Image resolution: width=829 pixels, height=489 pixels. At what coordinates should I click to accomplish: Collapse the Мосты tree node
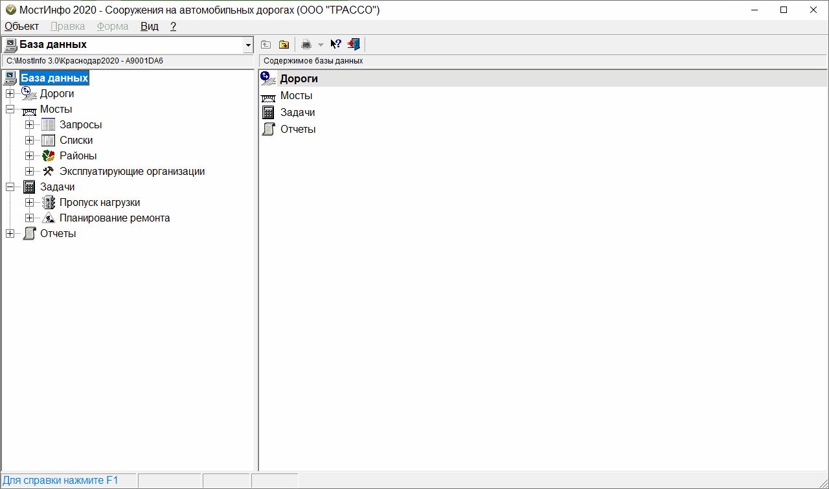tap(10, 109)
